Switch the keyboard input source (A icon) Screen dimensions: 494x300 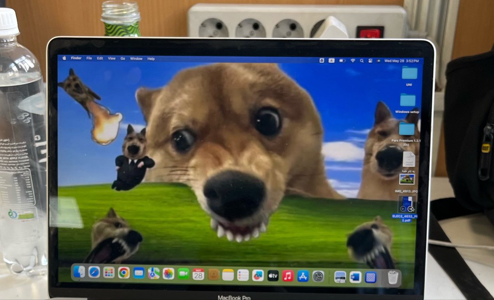click(x=331, y=60)
